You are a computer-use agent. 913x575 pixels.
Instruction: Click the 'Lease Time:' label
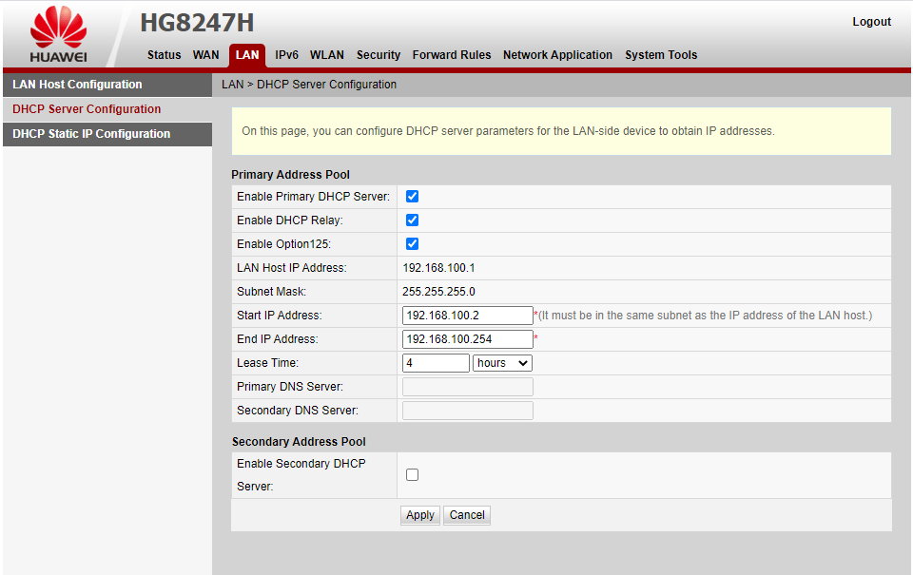(267, 363)
